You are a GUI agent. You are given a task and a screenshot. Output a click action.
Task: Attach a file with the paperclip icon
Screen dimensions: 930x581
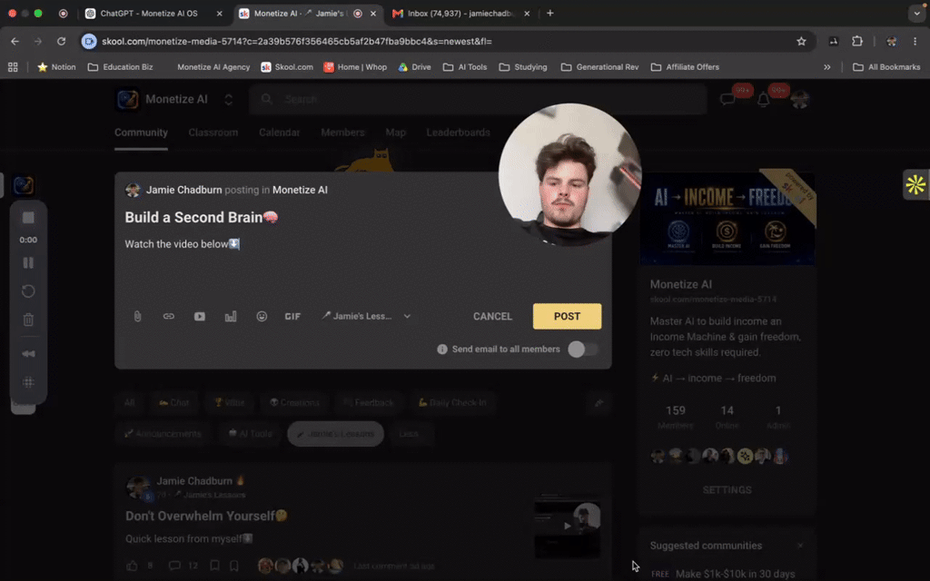138,316
